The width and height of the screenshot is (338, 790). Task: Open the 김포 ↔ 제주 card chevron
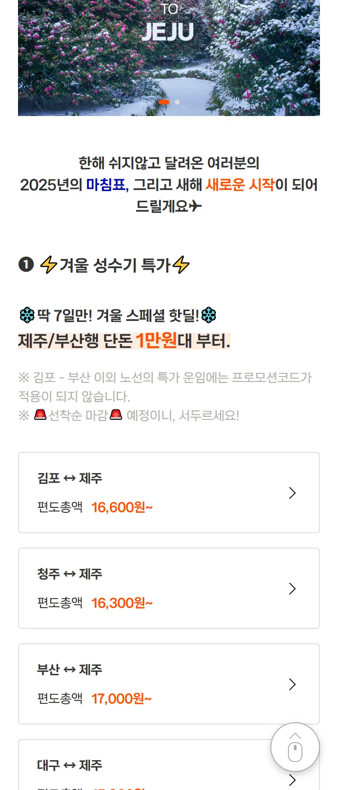292,493
